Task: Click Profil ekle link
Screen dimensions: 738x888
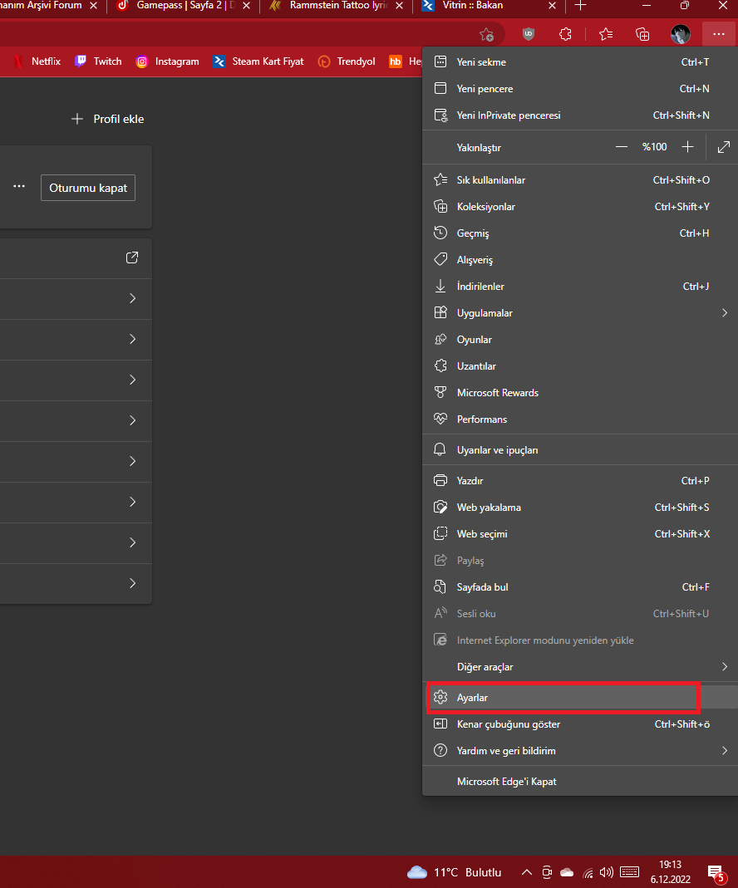Action: [x=108, y=119]
